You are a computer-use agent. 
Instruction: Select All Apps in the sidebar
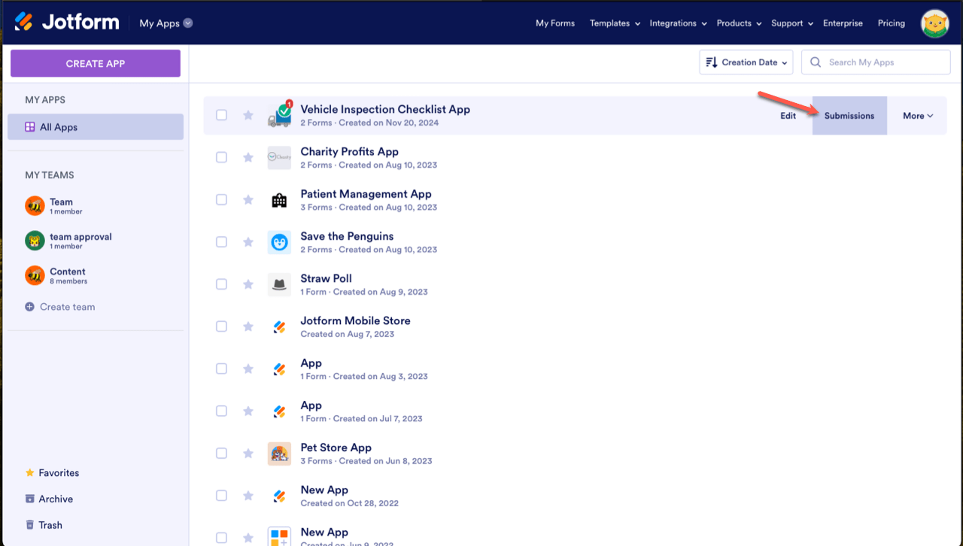click(x=96, y=127)
